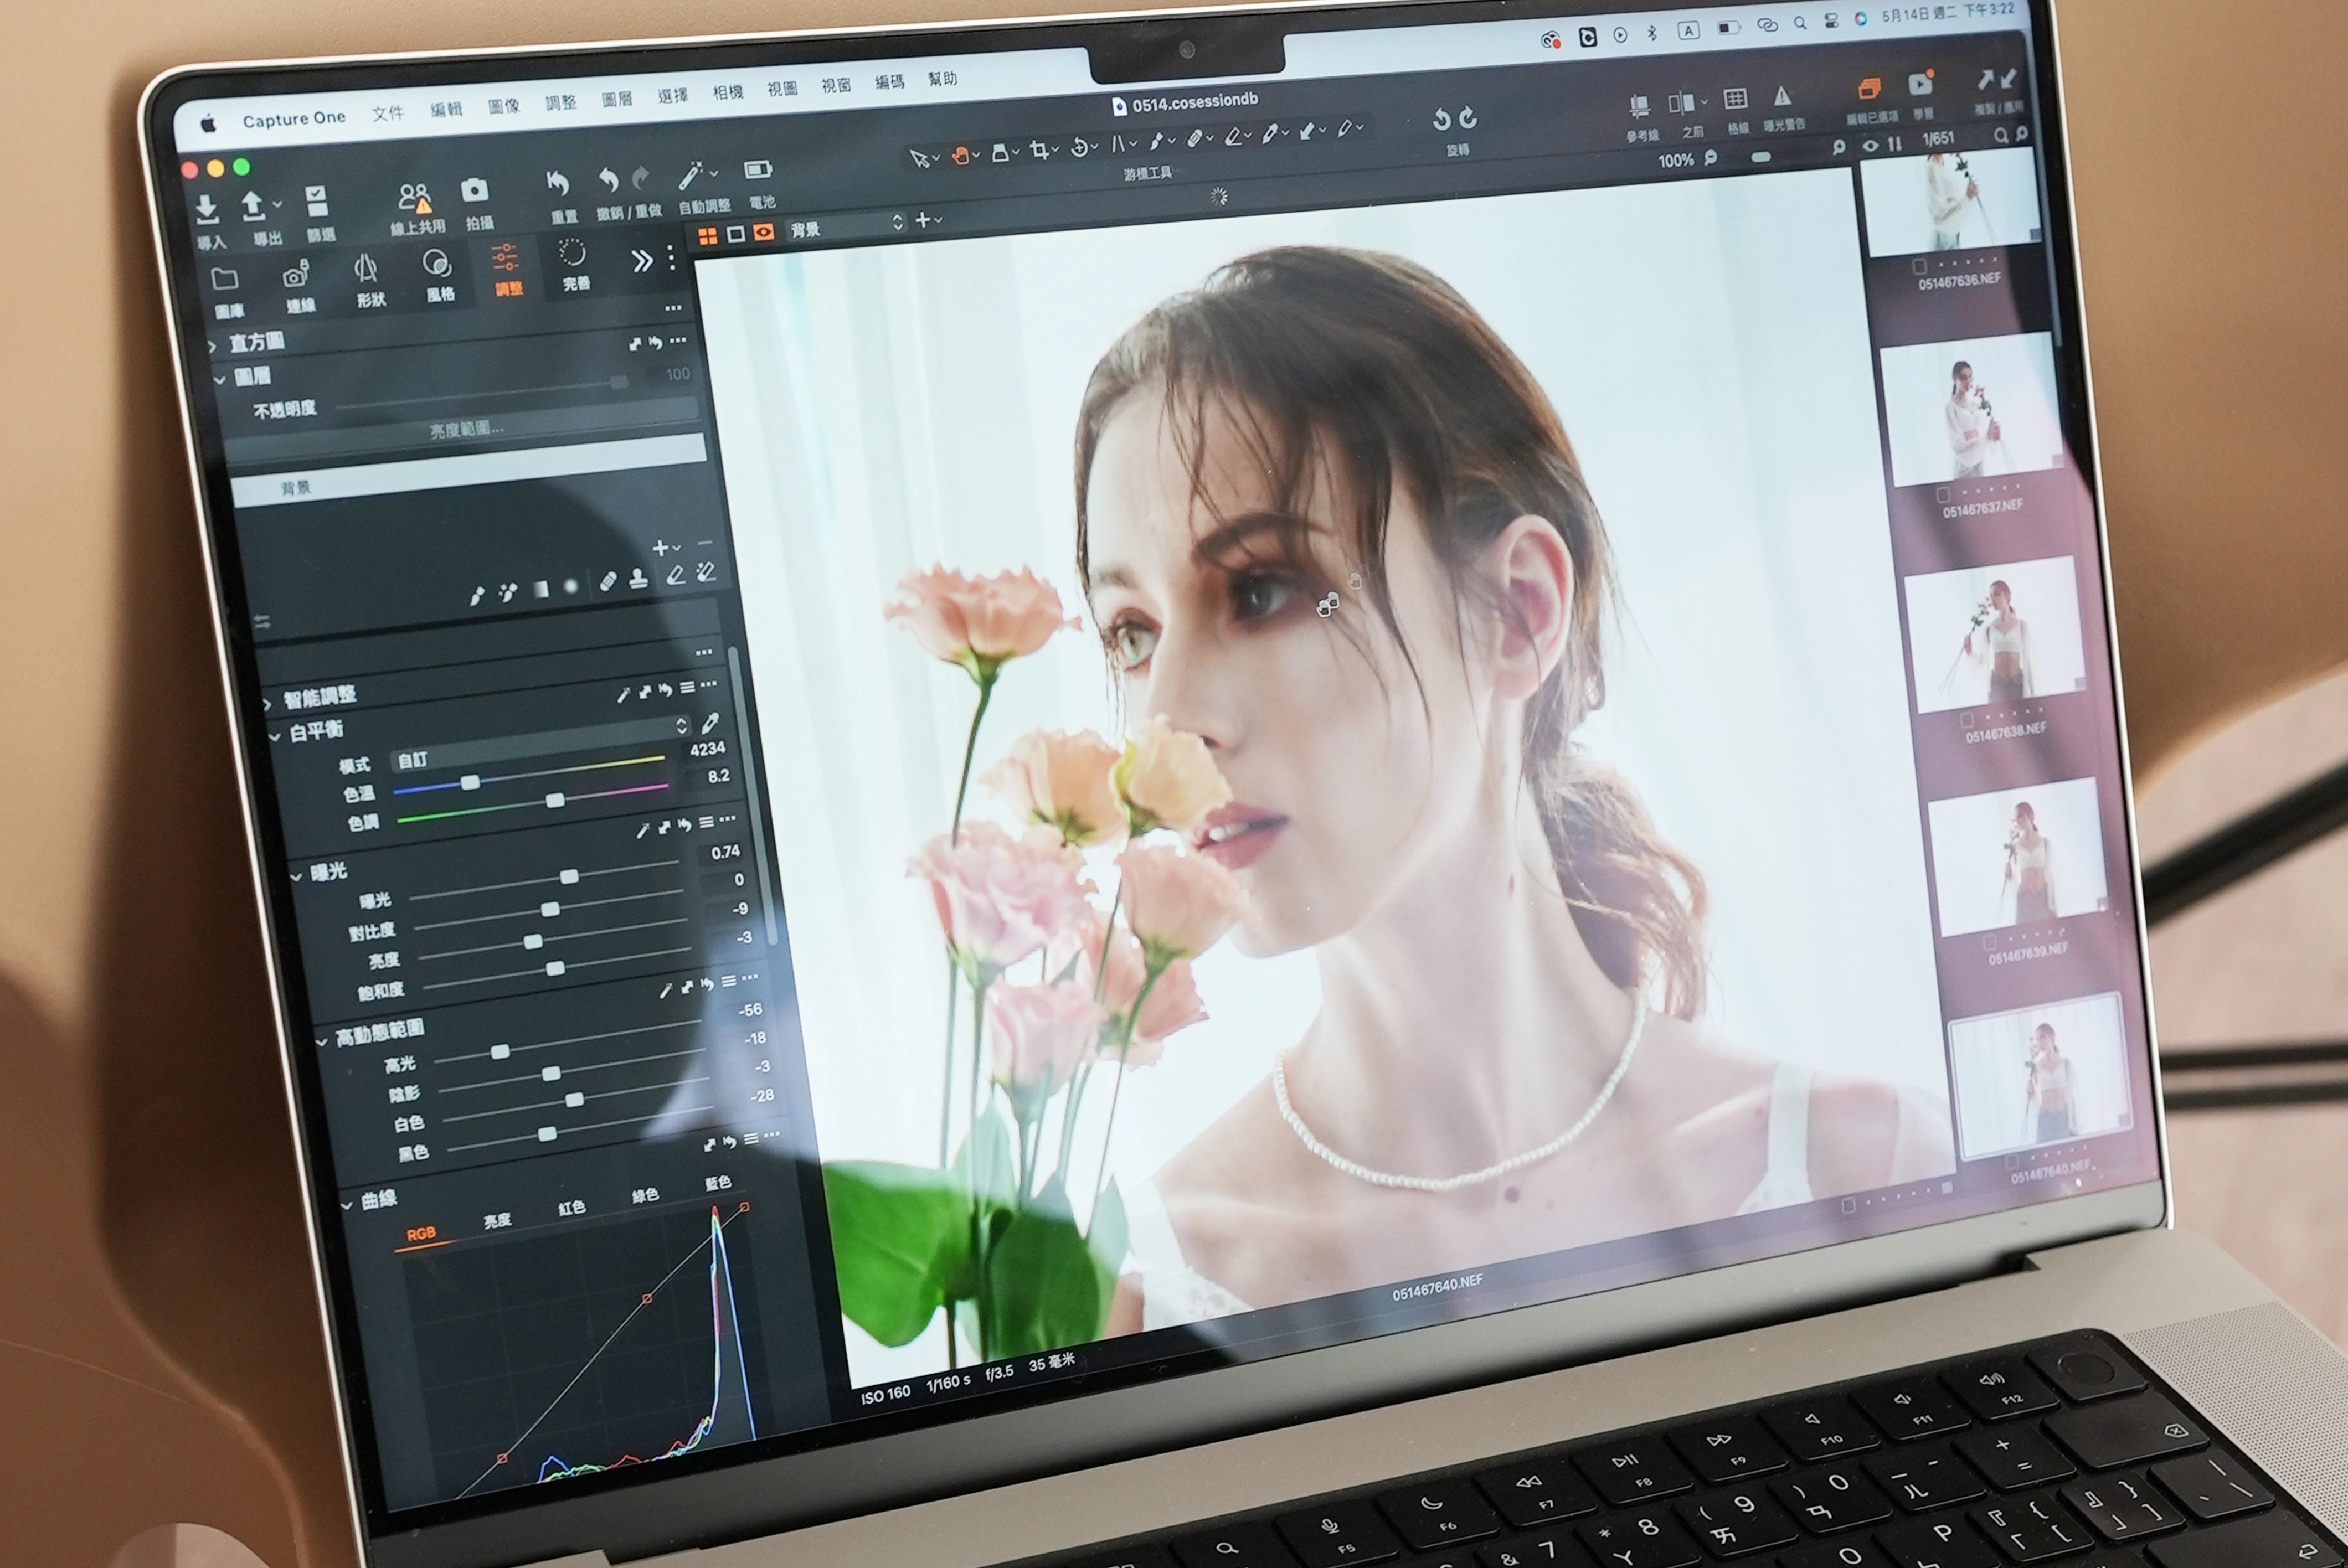Click the 導出 (Export) upload icon
The image size is (2348, 1568).
253,207
